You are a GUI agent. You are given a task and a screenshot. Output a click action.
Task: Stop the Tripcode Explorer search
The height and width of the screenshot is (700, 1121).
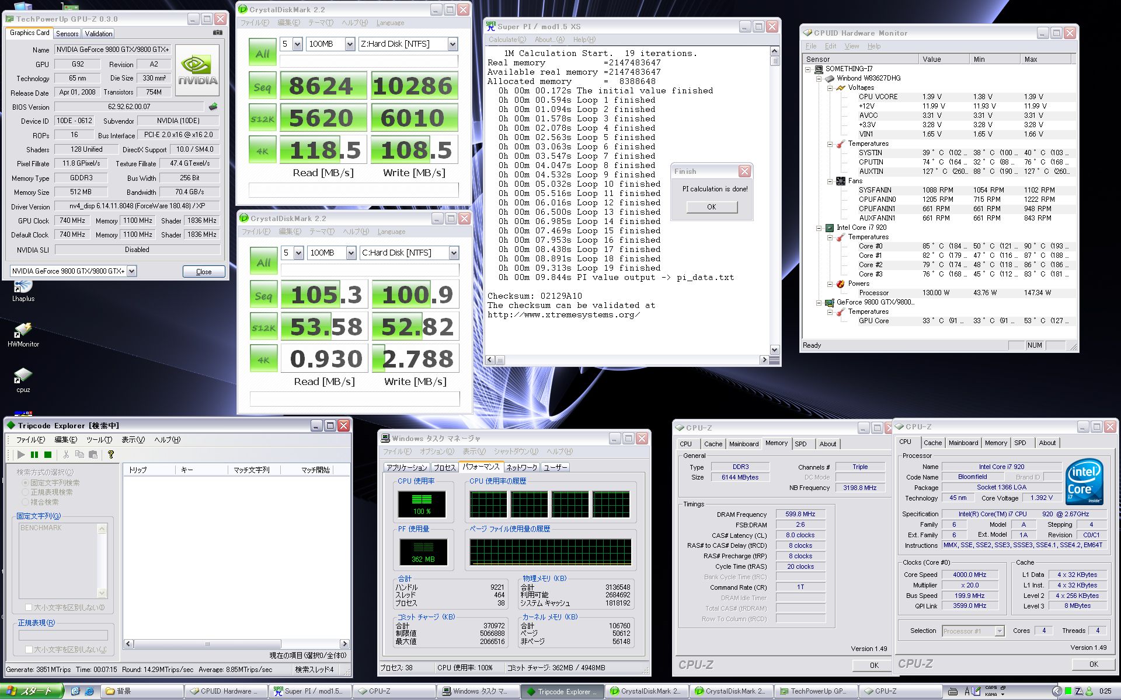coord(48,454)
